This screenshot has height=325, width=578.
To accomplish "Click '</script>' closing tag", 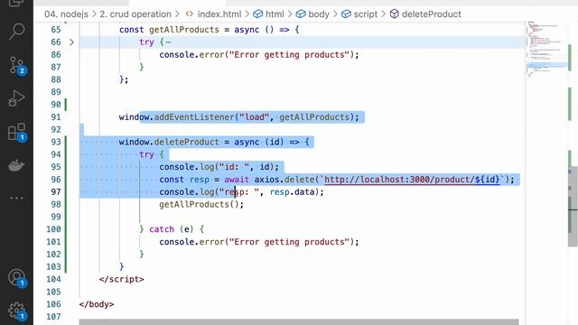I will (x=121, y=279).
